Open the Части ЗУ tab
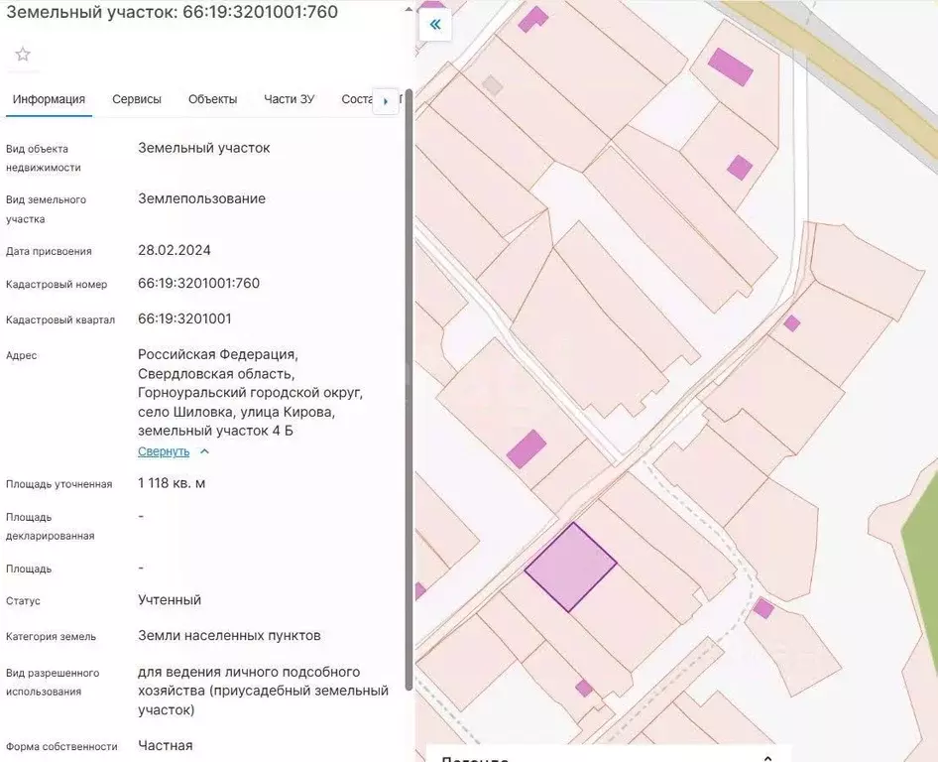This screenshot has width=938, height=762. pos(290,99)
